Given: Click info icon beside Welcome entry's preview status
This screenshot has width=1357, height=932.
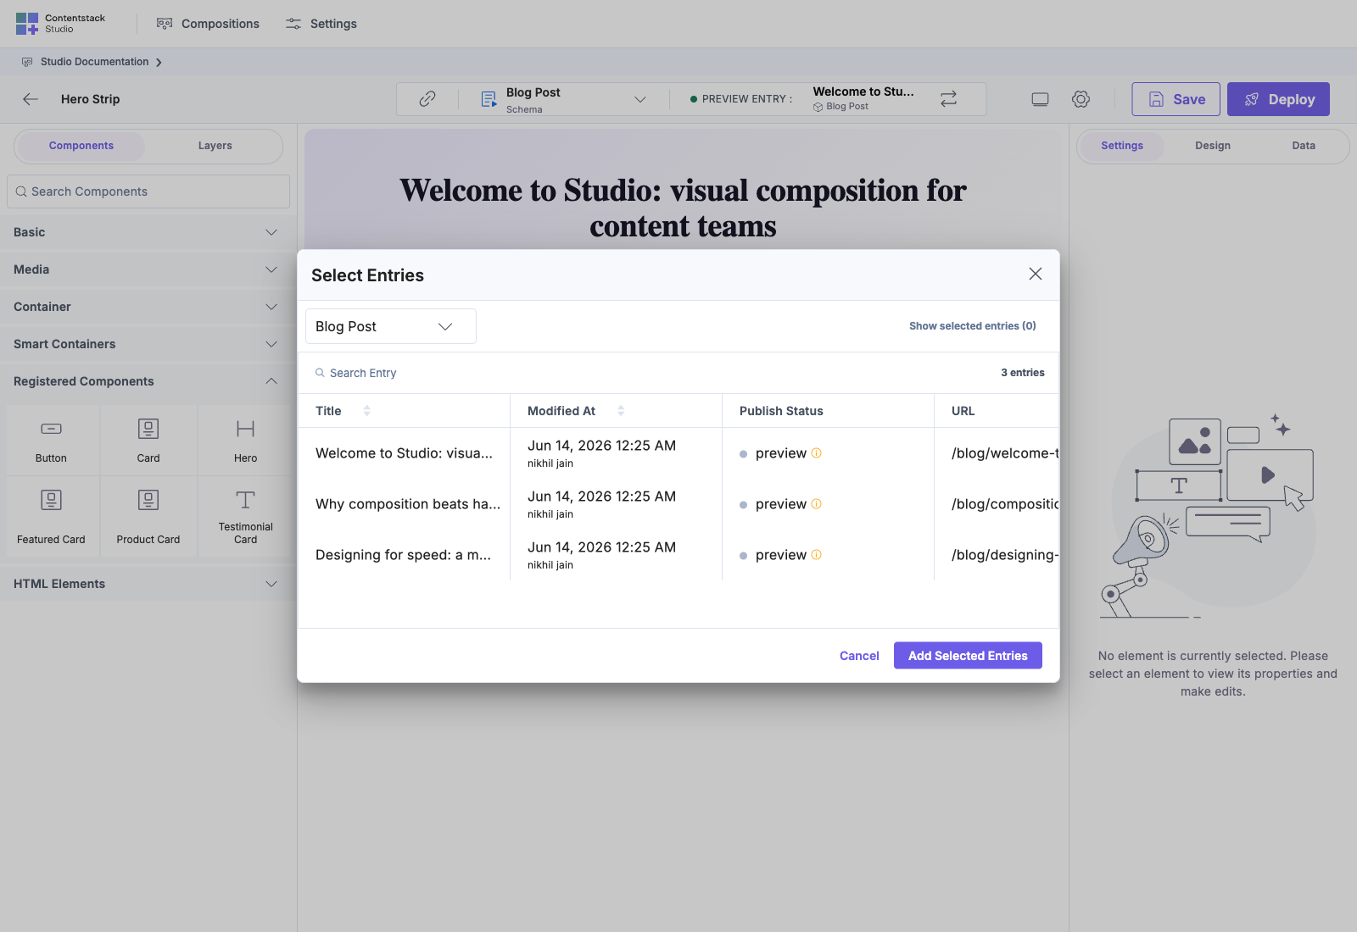Looking at the screenshot, I should click(x=816, y=453).
